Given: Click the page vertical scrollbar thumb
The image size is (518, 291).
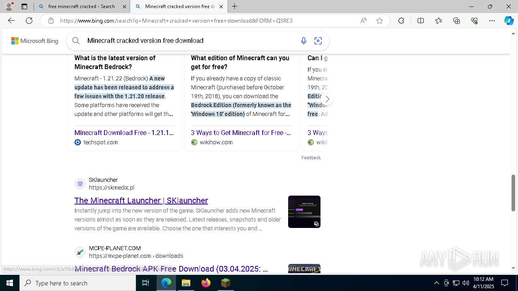Looking at the screenshot, I should pyautogui.click(x=514, y=193).
